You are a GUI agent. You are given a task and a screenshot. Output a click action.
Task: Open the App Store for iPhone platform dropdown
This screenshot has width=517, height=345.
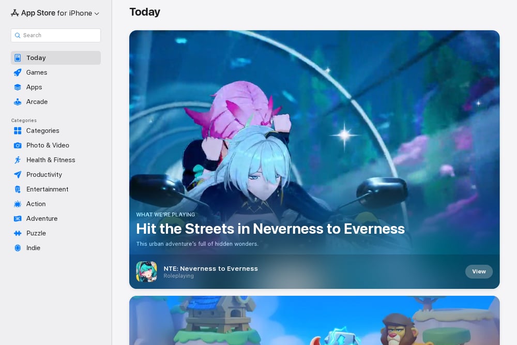coord(55,13)
